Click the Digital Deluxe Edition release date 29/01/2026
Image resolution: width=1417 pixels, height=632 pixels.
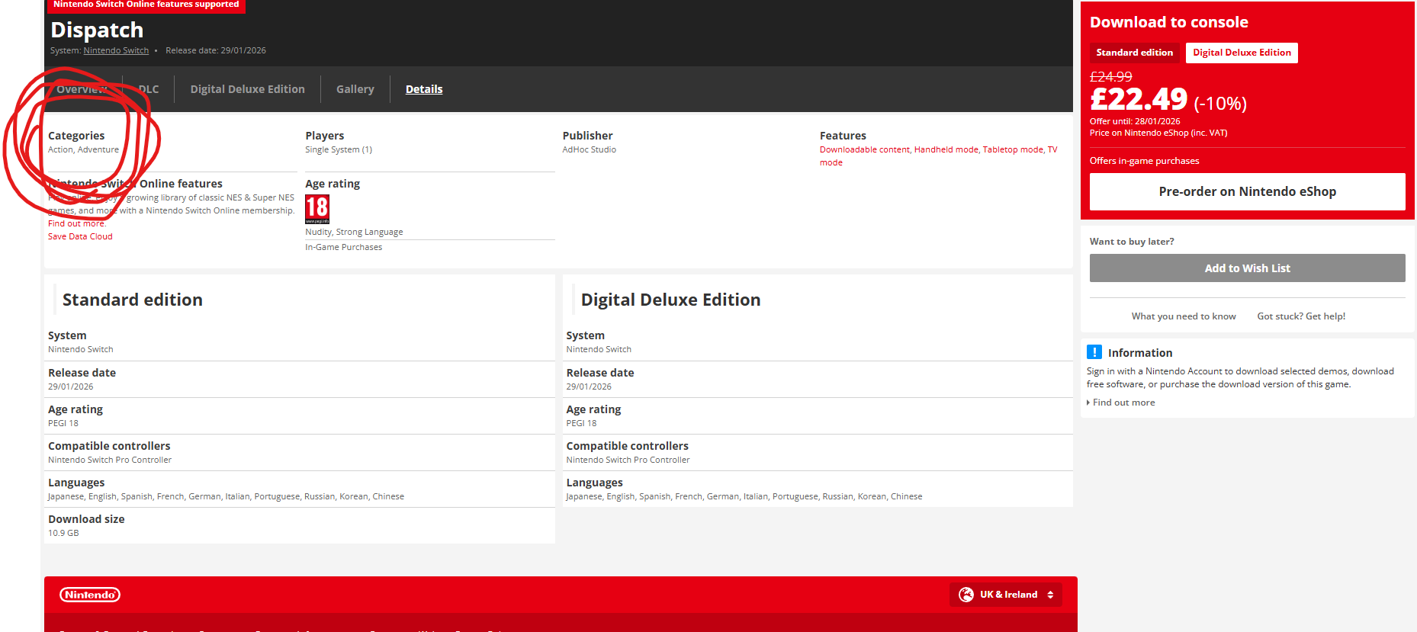tap(589, 387)
